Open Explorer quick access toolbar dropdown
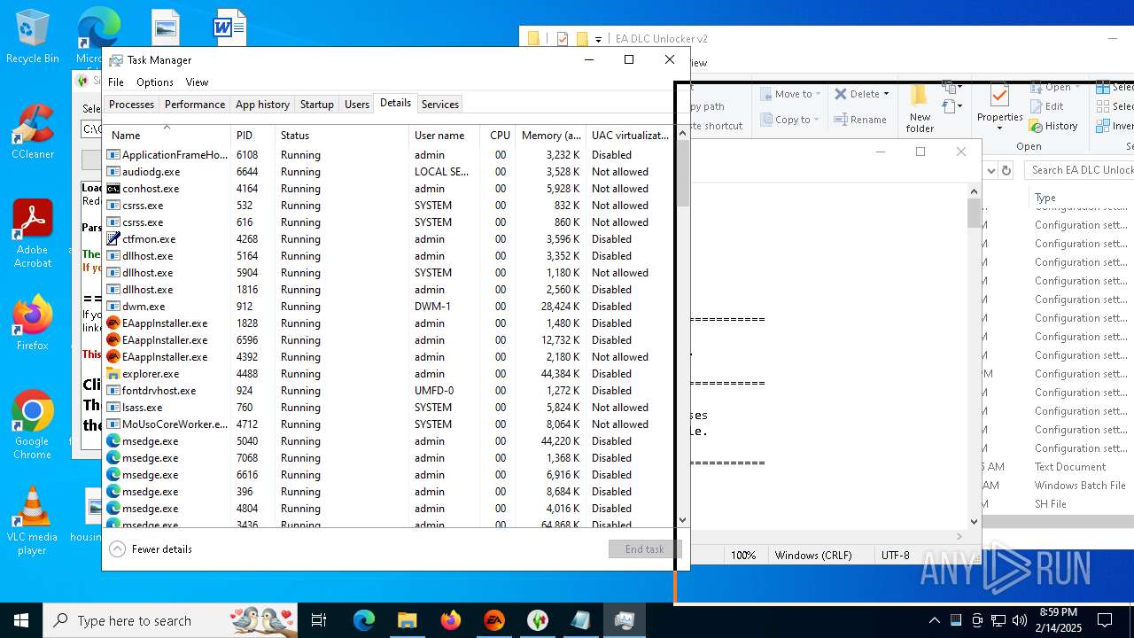Viewport: 1134px width, 638px height. coord(598,39)
